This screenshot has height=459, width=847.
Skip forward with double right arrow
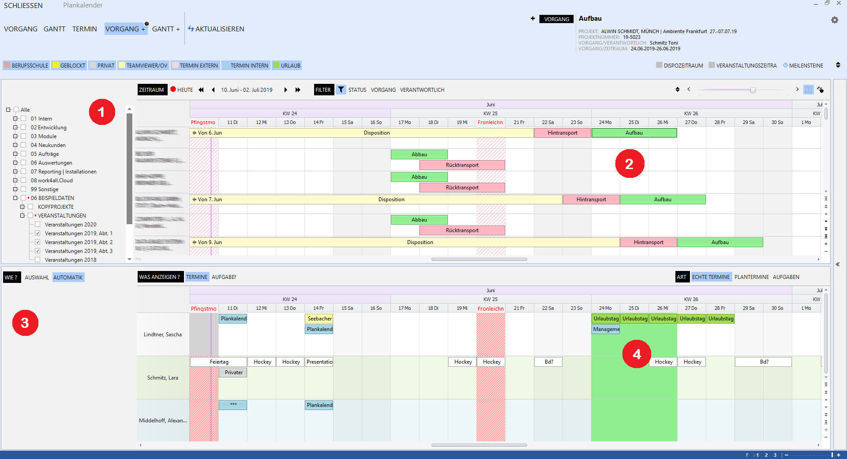tap(298, 90)
